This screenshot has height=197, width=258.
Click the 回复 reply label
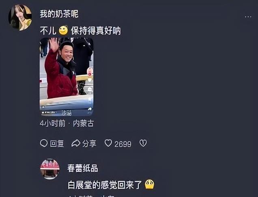[57, 144]
